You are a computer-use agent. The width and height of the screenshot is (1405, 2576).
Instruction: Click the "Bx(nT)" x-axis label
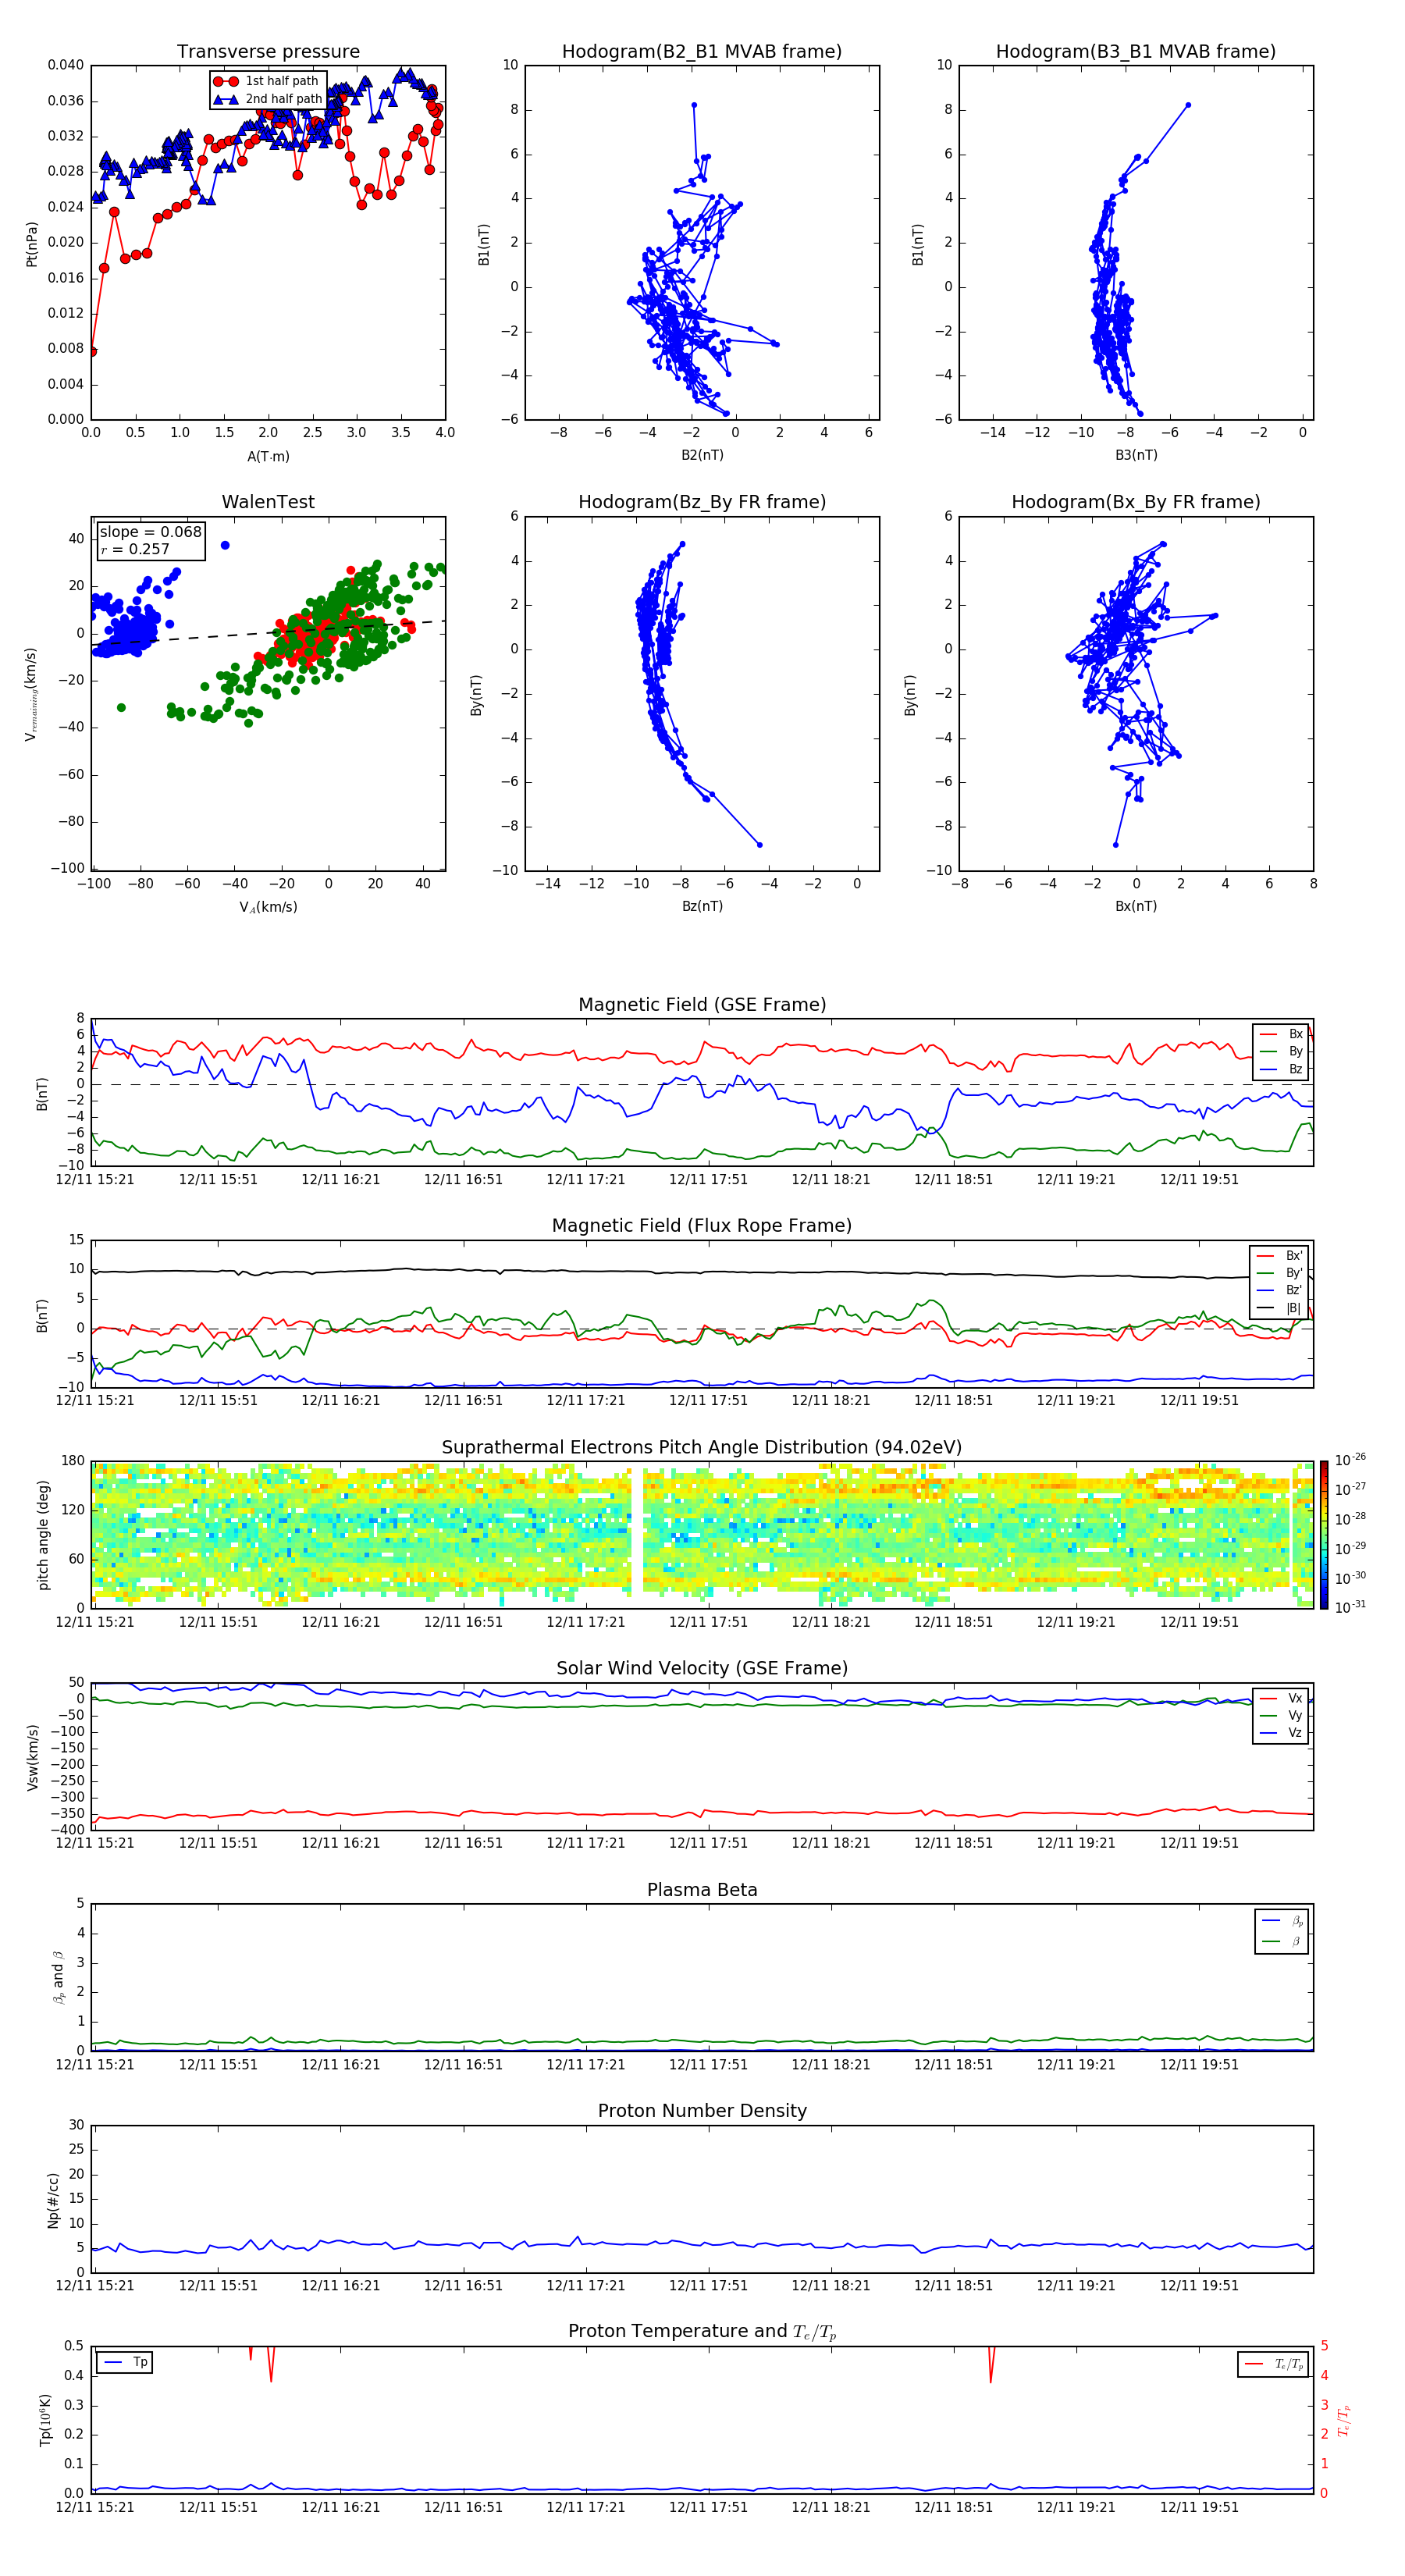[x=1136, y=906]
